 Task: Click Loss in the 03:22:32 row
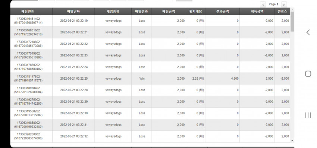(142, 136)
